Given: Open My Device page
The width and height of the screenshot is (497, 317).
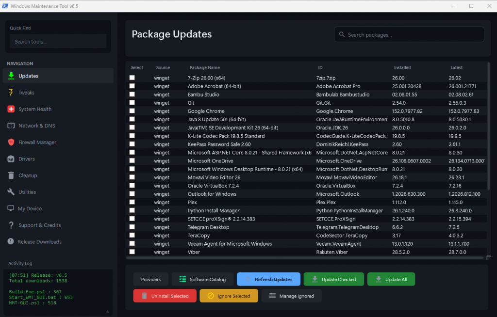Looking at the screenshot, I should tap(58, 208).
